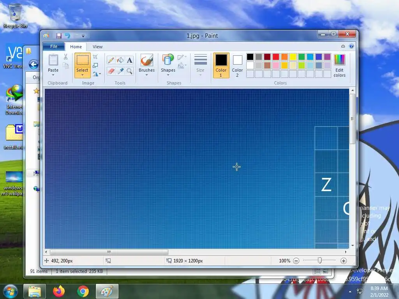Pick the red color swatch
Screen dimensions: 399x299
276,57
